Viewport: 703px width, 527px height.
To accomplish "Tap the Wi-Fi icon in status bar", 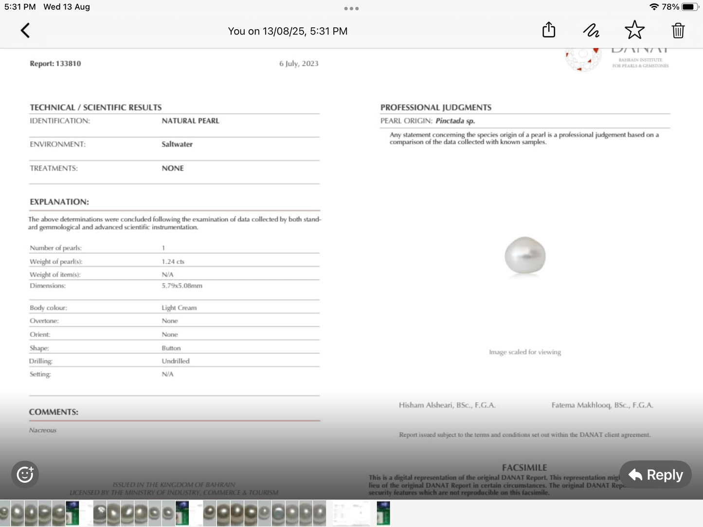I will pyautogui.click(x=655, y=7).
